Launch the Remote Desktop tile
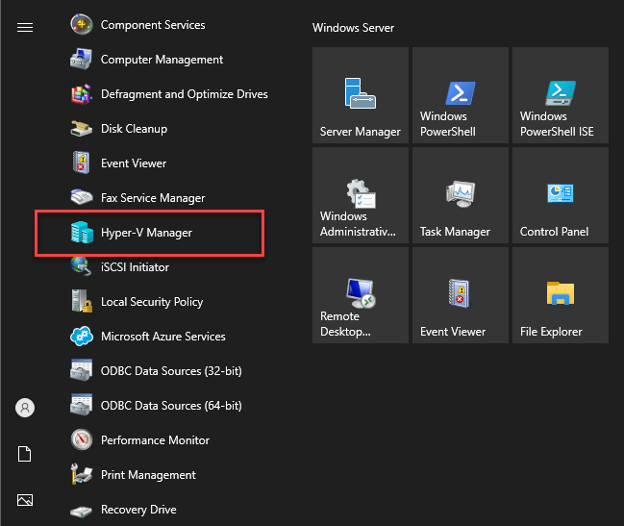This screenshot has height=526, width=624. click(x=361, y=295)
